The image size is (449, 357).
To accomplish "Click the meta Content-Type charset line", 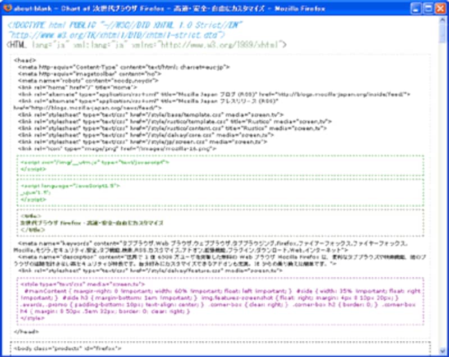I will [x=123, y=67].
